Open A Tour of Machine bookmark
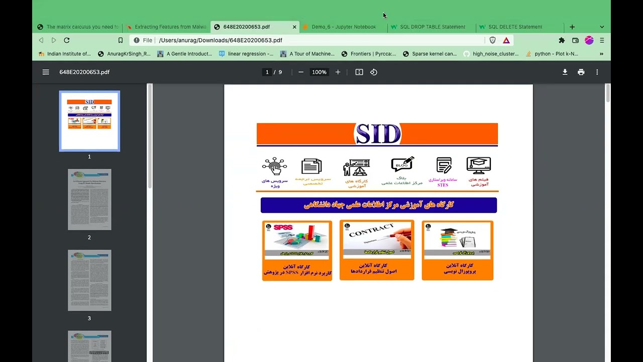 307,54
